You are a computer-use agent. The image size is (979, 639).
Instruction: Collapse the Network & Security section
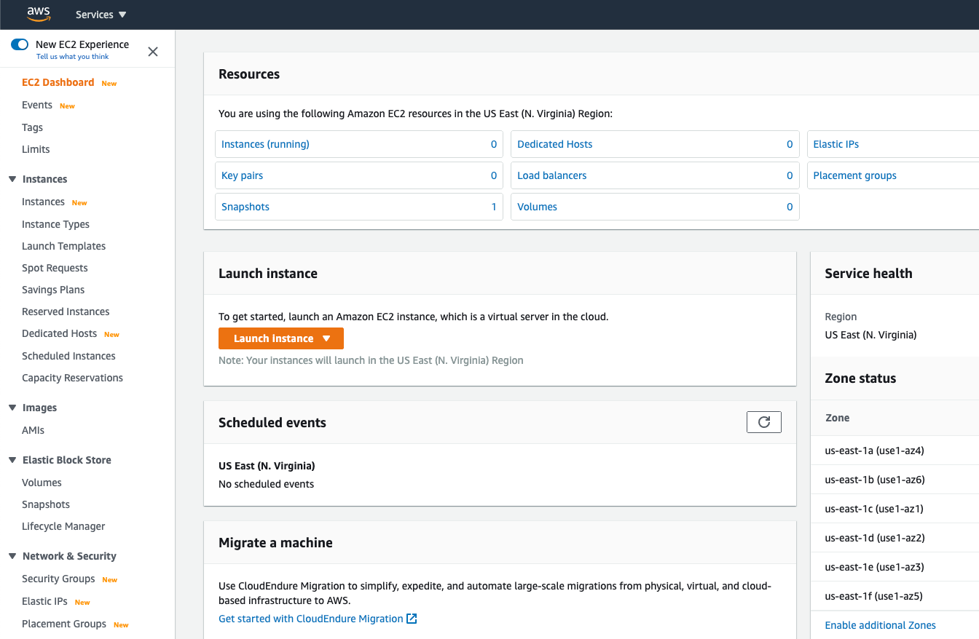coord(12,556)
